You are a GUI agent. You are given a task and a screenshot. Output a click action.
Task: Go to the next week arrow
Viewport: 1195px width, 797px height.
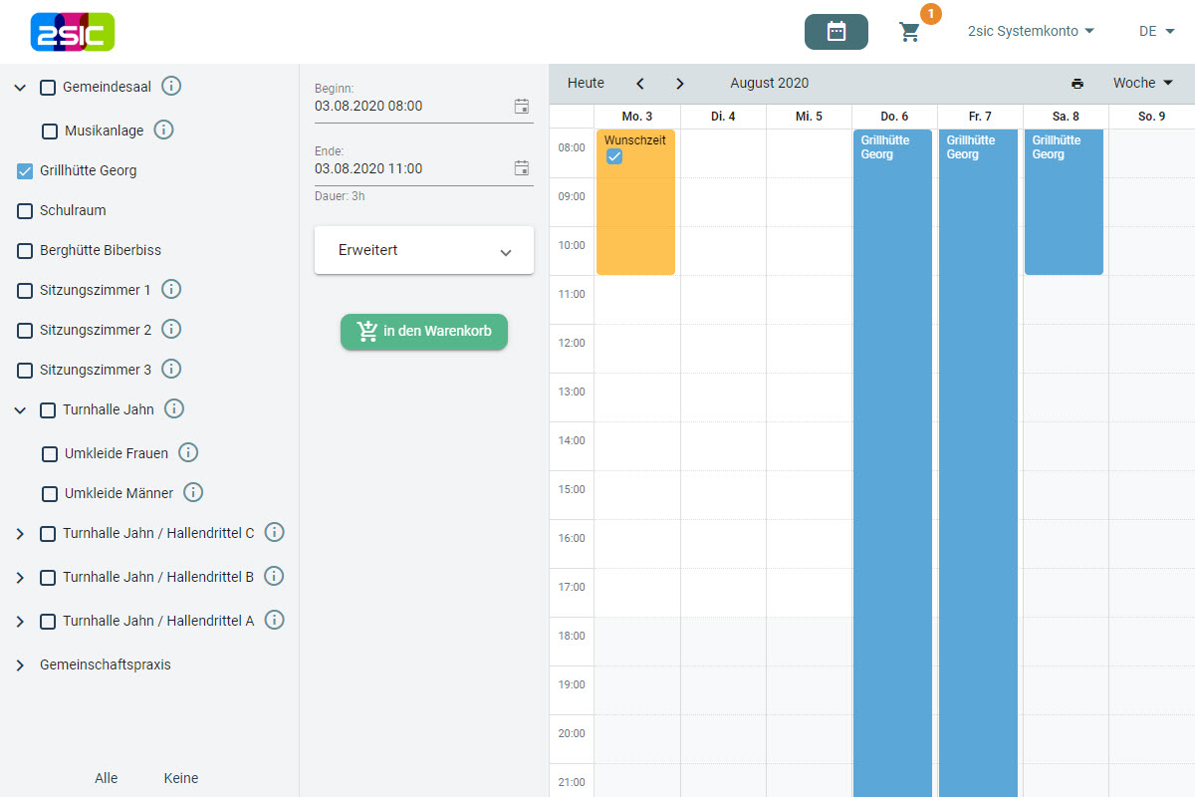pyautogui.click(x=680, y=84)
